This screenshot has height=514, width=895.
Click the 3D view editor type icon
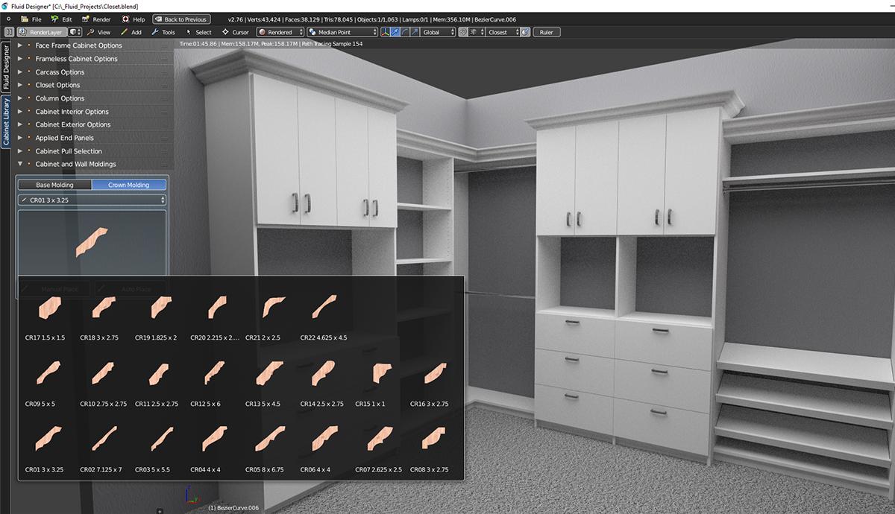9,32
